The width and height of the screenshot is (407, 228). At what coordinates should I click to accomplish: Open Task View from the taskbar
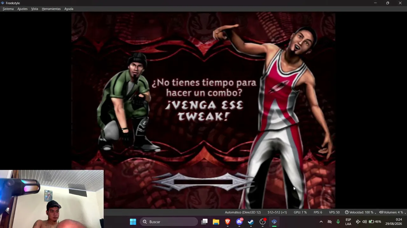point(204,222)
